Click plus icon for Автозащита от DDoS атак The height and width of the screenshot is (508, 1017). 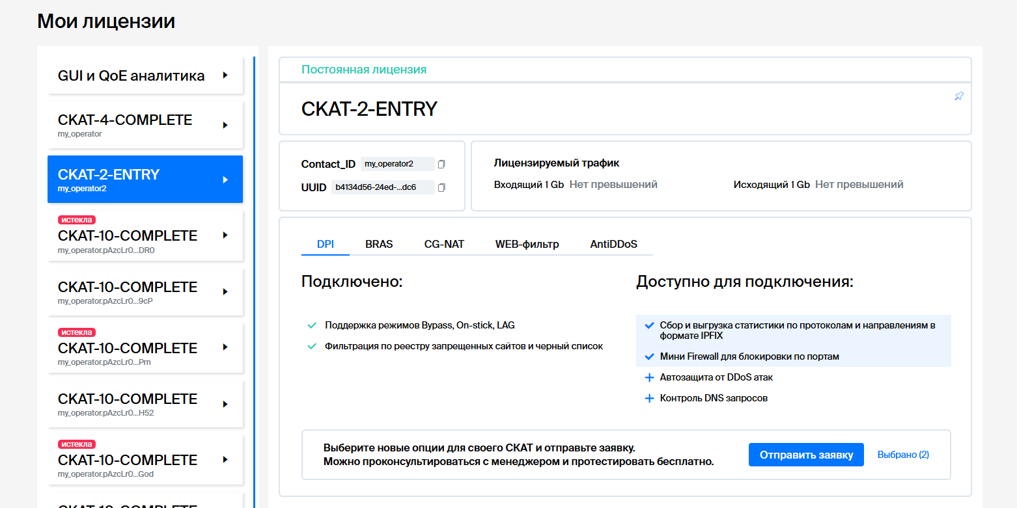(x=648, y=377)
